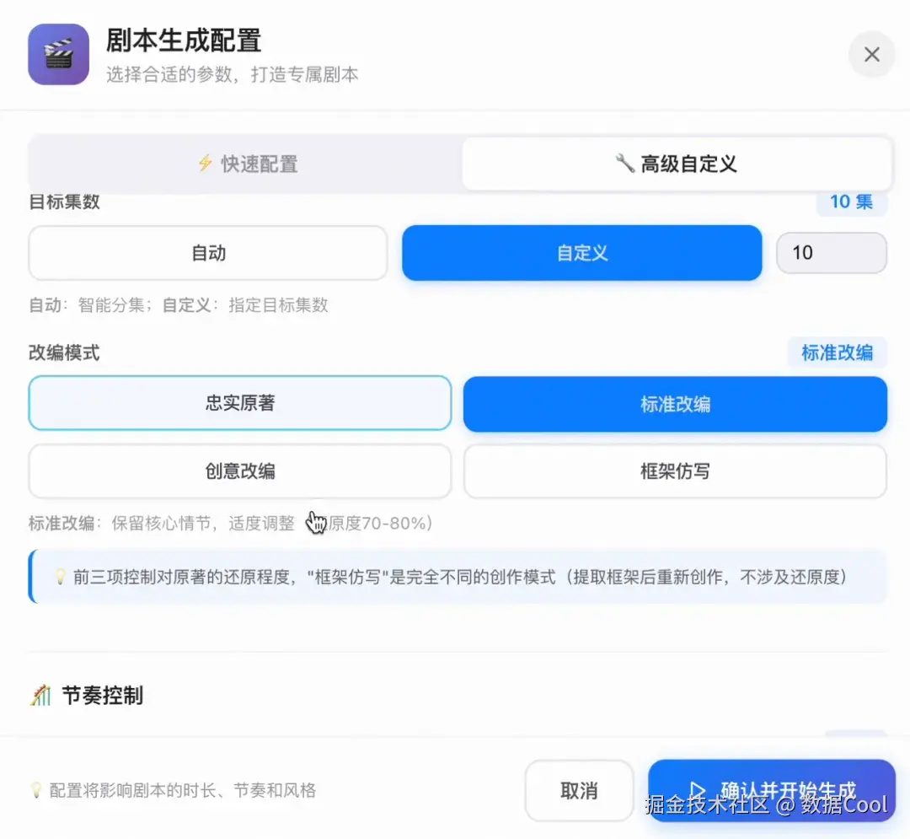
Task: Switch to the 高级自定义 tab
Action: point(677,164)
